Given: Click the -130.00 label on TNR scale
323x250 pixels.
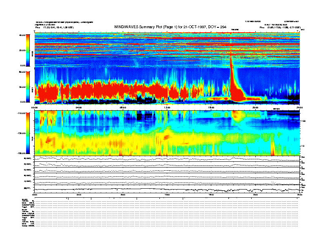Looking at the screenshot, I should 21,133.
